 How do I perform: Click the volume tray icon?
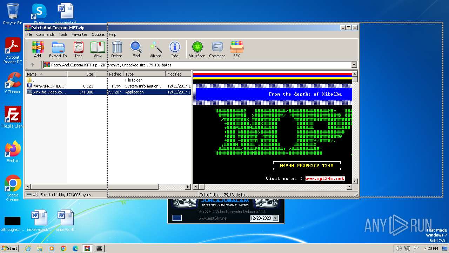pyautogui.click(x=398, y=248)
